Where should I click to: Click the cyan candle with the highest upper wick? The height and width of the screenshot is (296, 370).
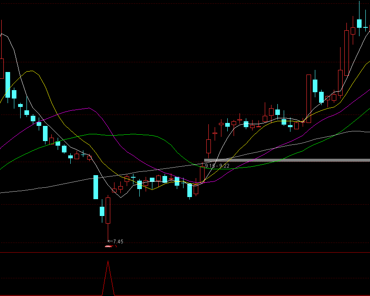(359, 23)
